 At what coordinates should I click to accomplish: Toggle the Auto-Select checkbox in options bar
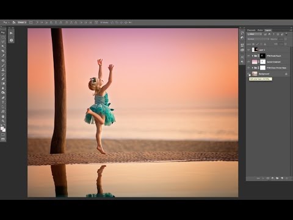click(13, 23)
